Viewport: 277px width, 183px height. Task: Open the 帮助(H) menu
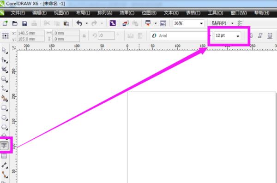[262, 13]
